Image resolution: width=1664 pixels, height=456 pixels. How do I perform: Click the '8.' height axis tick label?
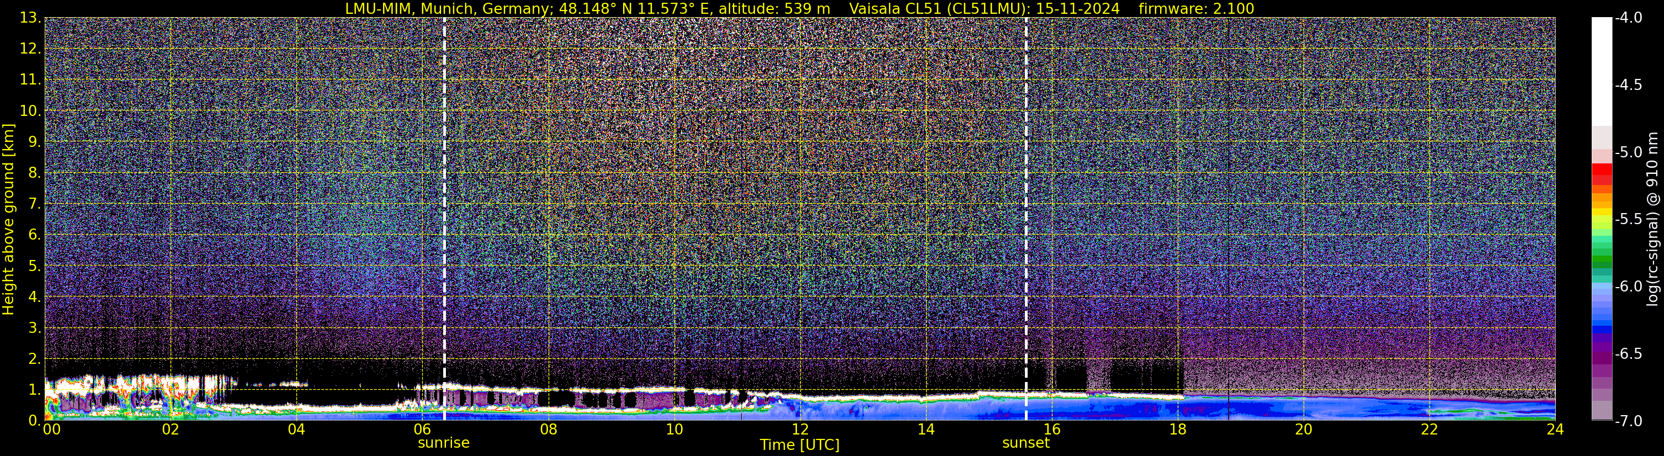(x=34, y=173)
